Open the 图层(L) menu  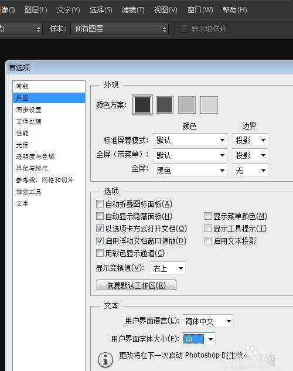(x=36, y=10)
